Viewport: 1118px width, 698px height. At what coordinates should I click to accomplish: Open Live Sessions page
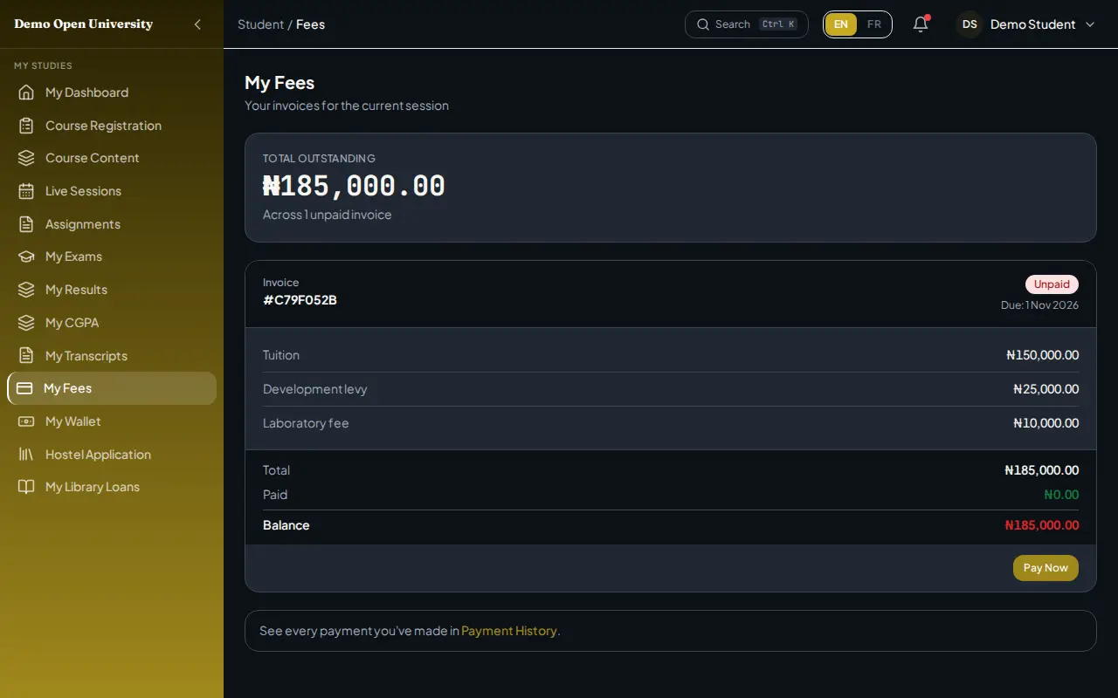point(112,191)
